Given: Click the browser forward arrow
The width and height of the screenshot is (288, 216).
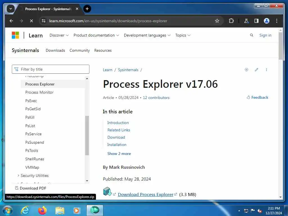Looking at the screenshot, I should coord(21,21).
